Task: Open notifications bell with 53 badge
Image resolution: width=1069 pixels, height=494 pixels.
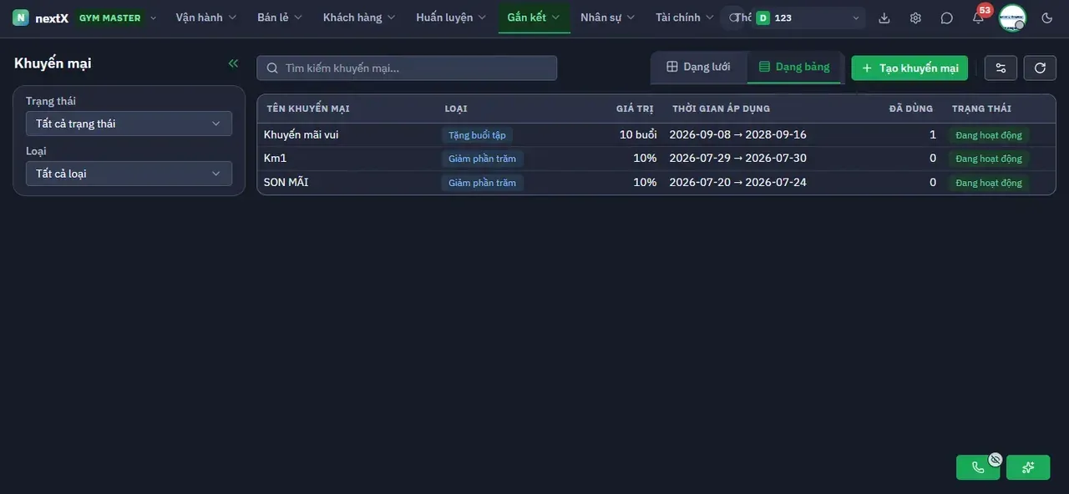Action: 978,18
